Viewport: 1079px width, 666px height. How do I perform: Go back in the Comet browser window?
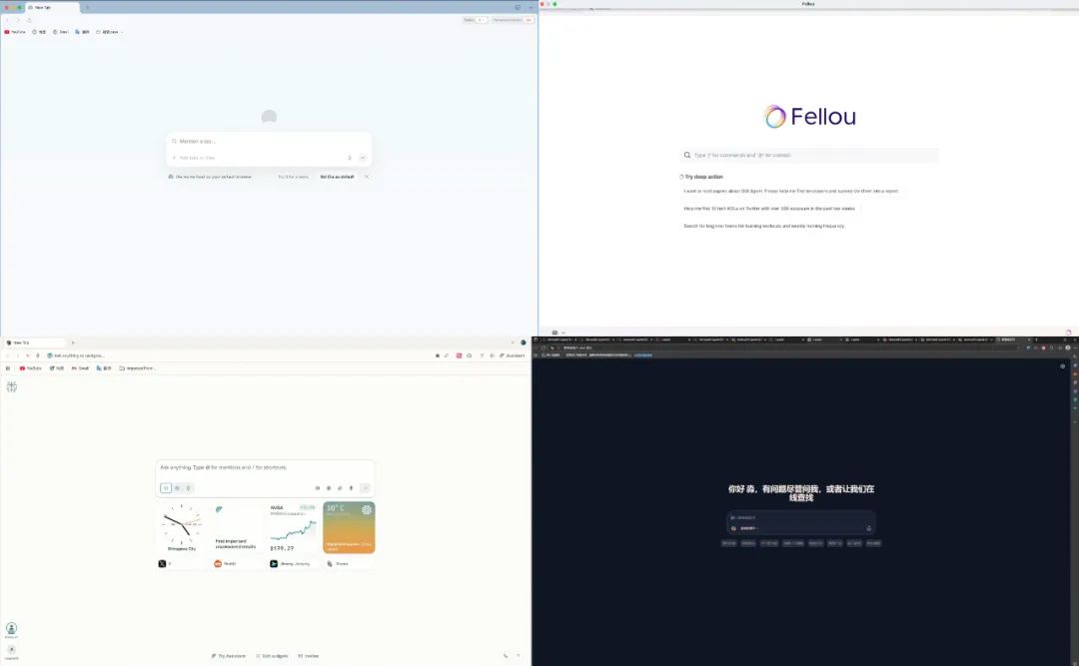tap(8, 355)
